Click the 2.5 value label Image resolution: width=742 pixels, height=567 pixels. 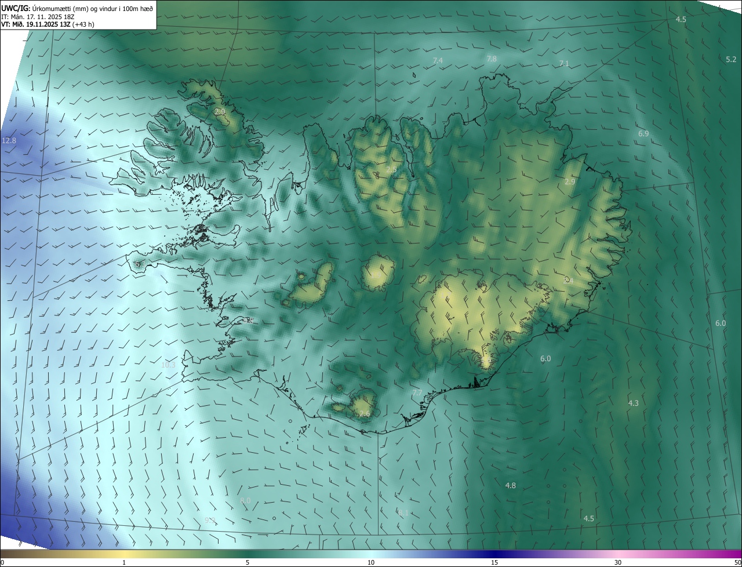point(391,170)
